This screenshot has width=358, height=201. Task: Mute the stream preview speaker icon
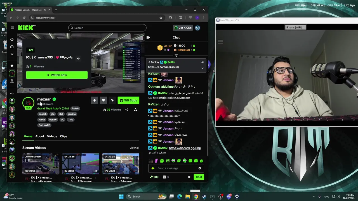[x=78, y=58]
